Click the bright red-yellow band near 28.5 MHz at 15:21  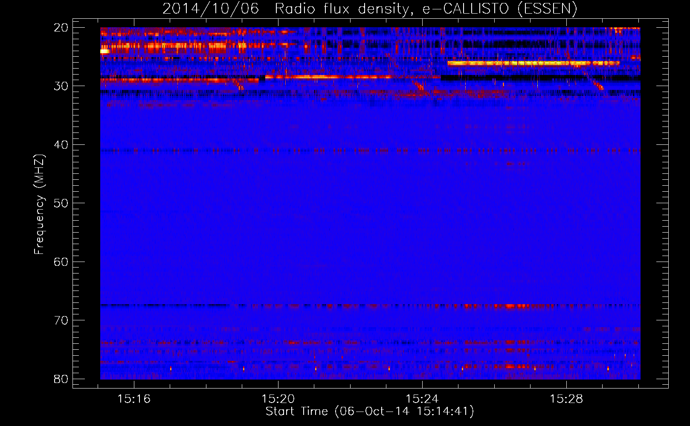(328, 77)
